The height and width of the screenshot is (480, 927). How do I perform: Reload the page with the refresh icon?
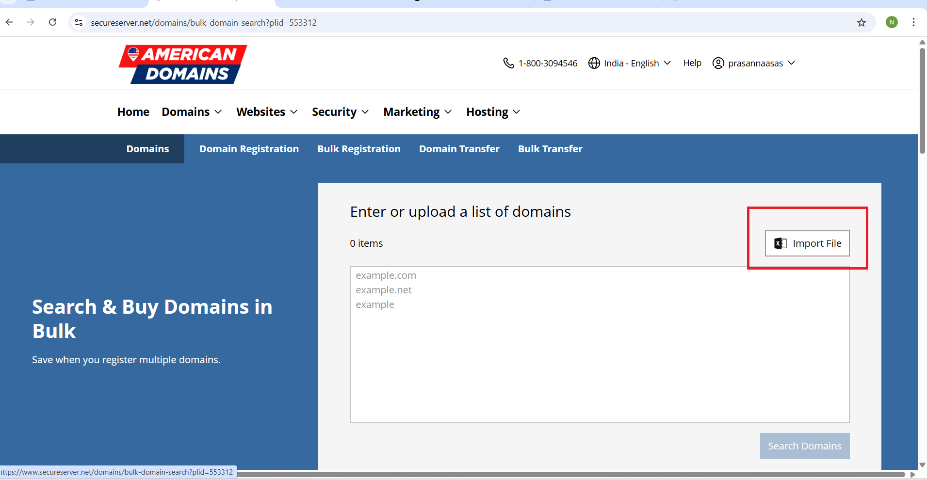pyautogui.click(x=53, y=22)
